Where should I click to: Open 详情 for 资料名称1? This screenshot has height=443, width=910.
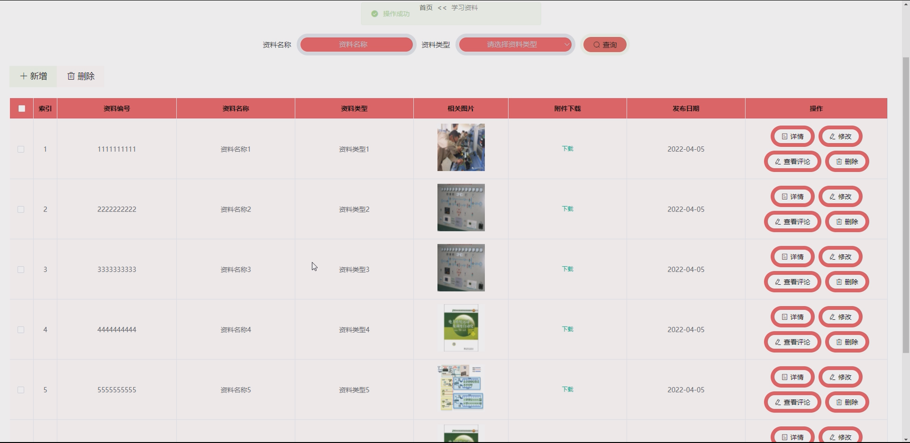tap(793, 136)
